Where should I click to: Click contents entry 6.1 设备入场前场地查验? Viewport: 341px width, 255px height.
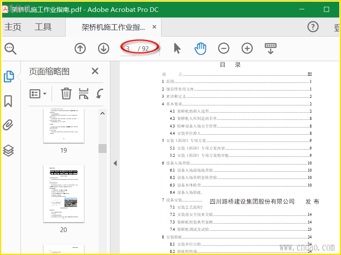click(241, 170)
